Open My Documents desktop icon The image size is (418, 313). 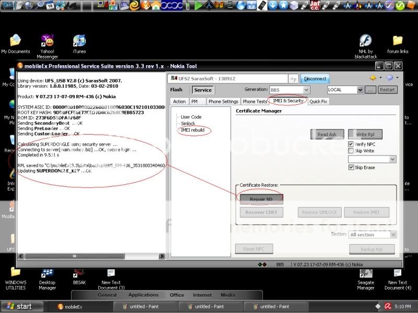click(x=16, y=44)
